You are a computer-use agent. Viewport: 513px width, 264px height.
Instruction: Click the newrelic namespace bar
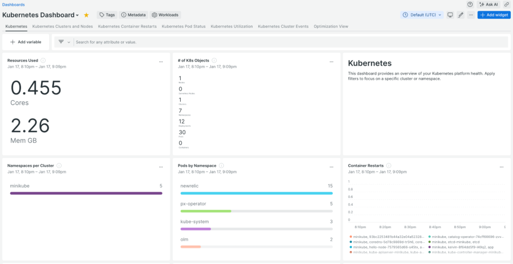coord(256,193)
